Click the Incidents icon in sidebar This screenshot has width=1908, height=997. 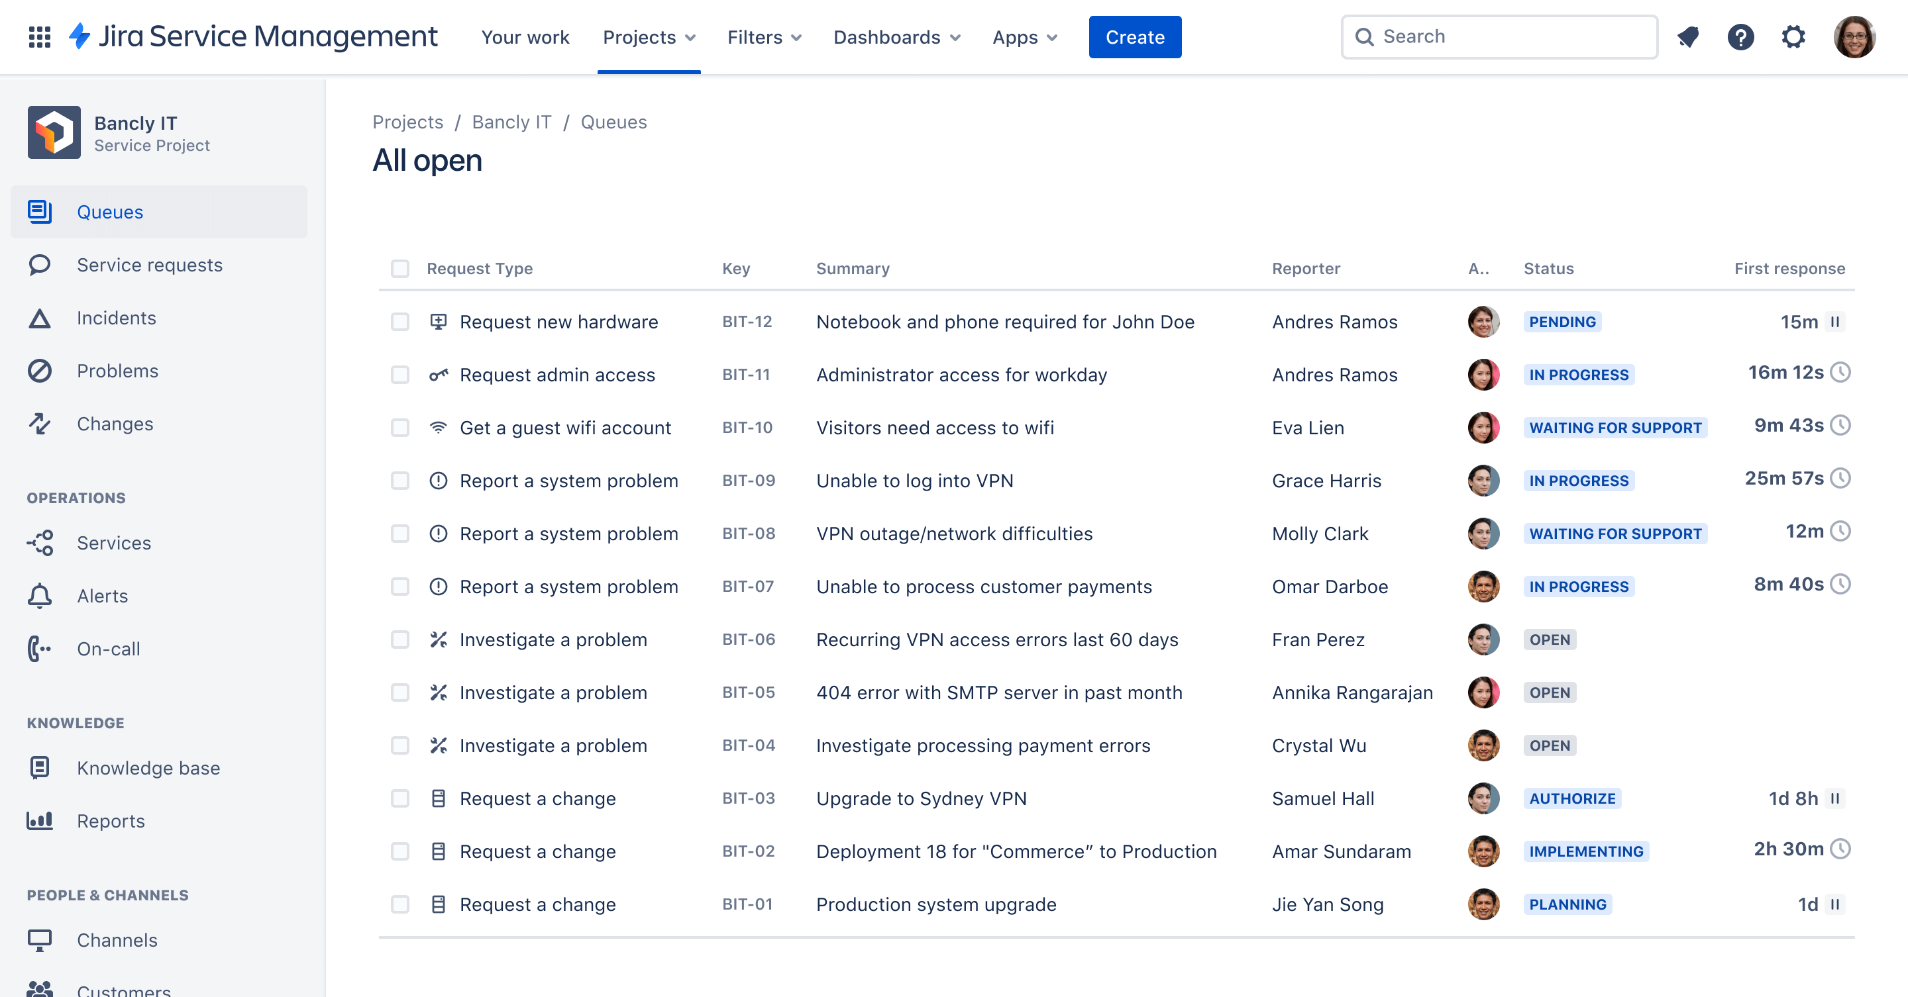(x=40, y=316)
